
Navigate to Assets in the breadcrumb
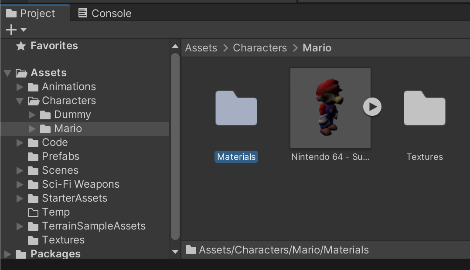point(201,48)
